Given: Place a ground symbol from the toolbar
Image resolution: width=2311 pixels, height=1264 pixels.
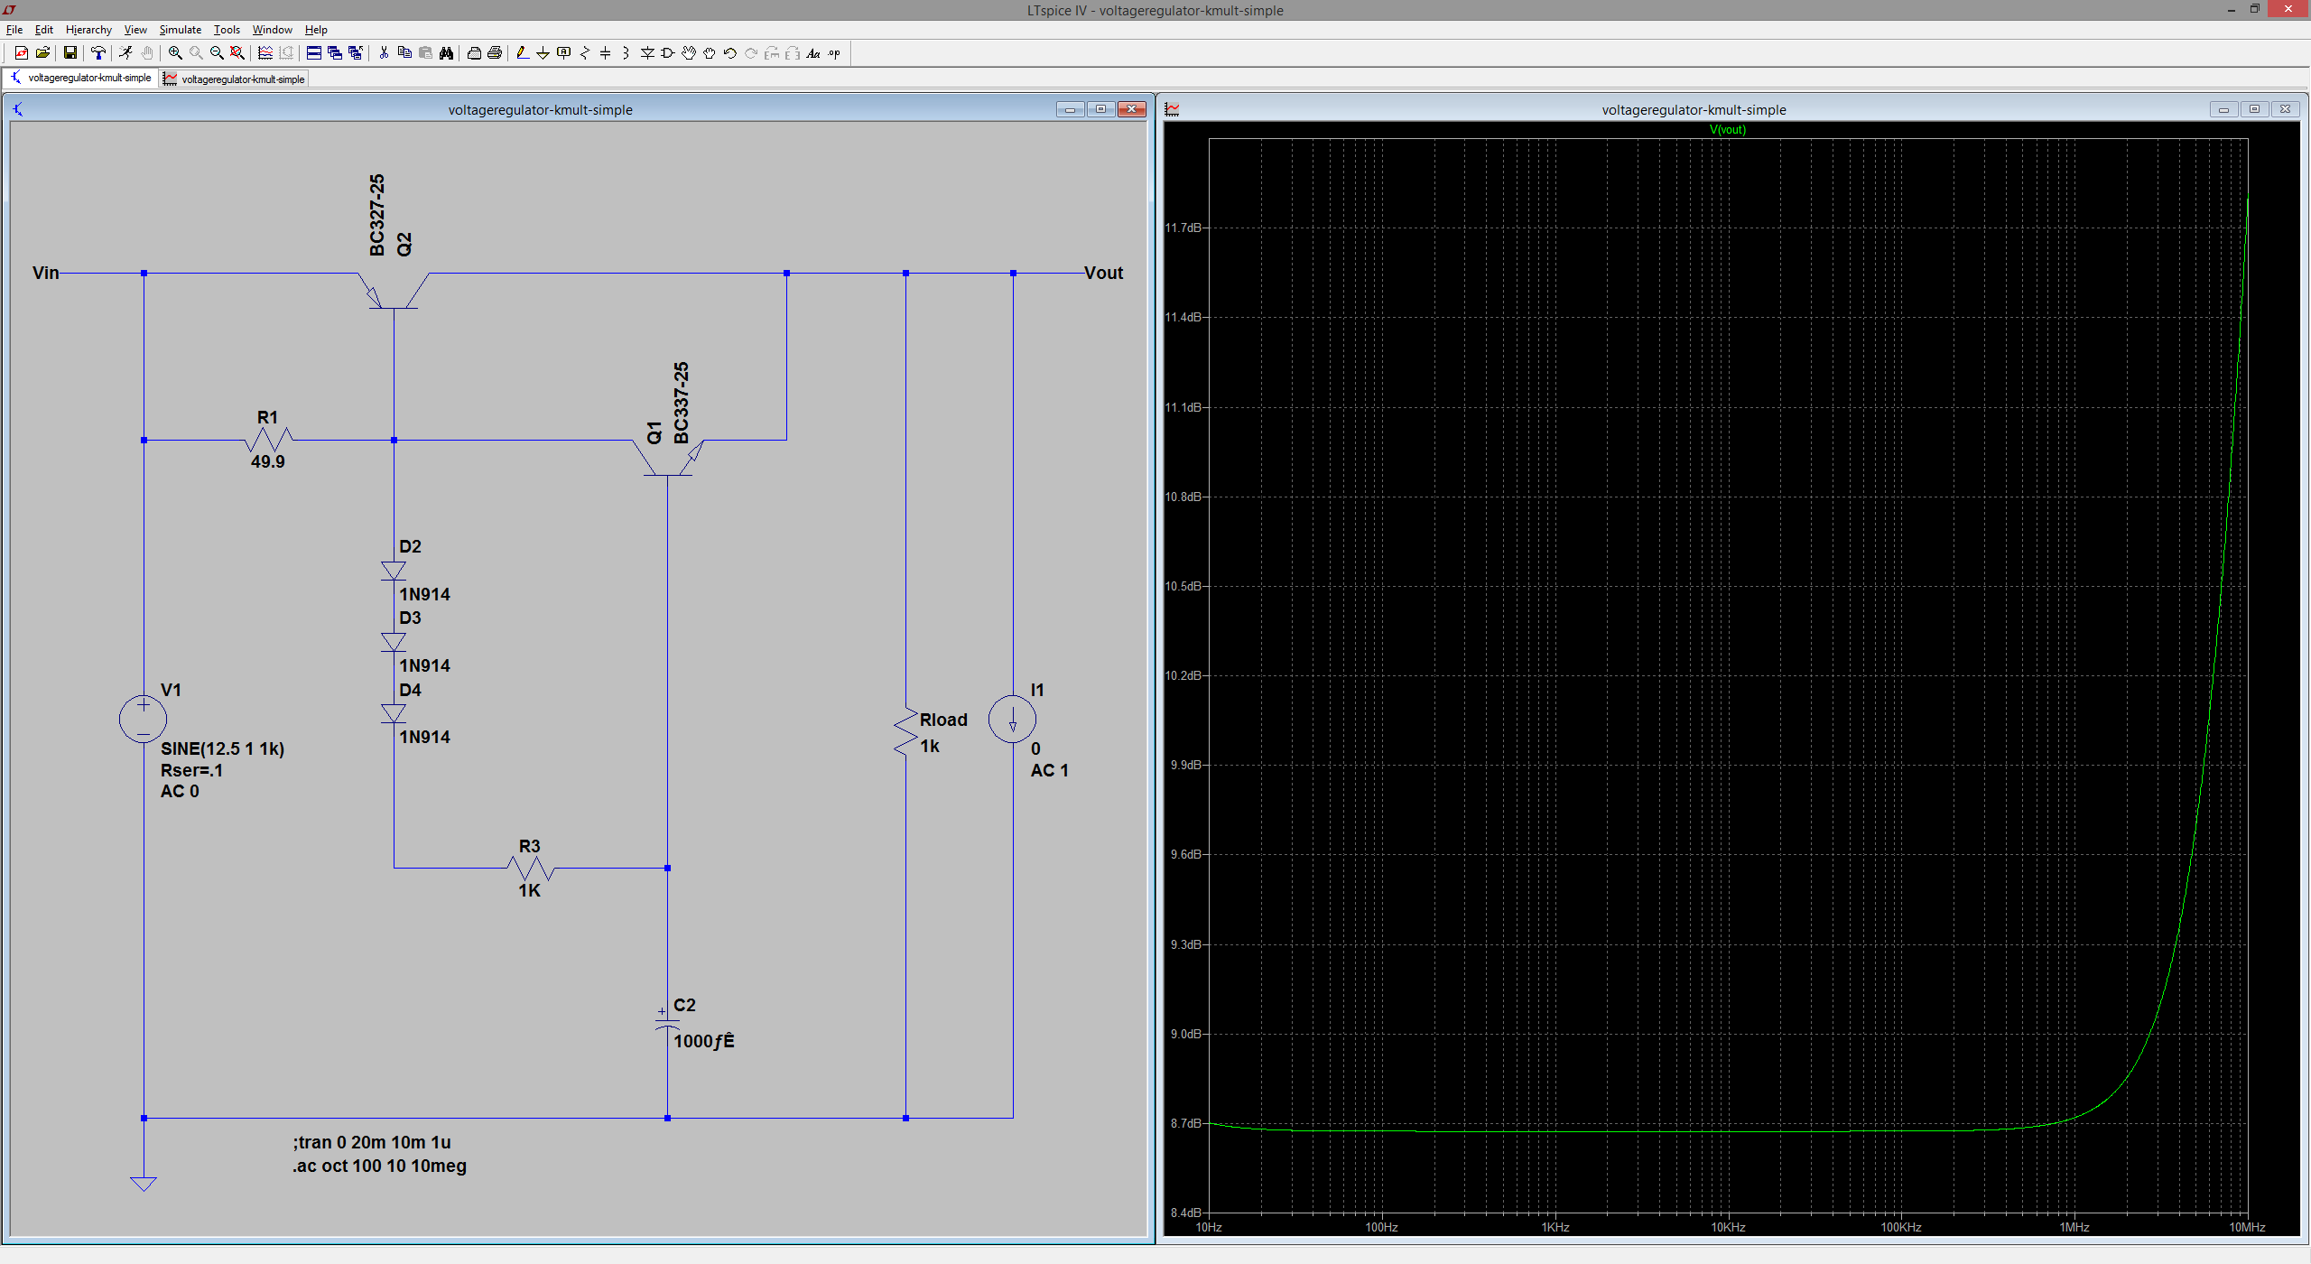Looking at the screenshot, I should tap(543, 53).
